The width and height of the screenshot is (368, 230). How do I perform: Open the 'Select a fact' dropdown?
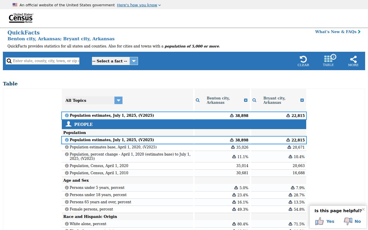click(x=115, y=61)
